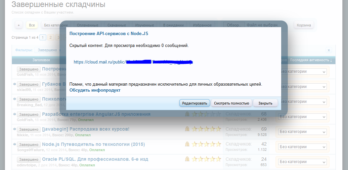348x170 pixels.
Task: Remove the Завершено filter chip
Action: coord(60,50)
